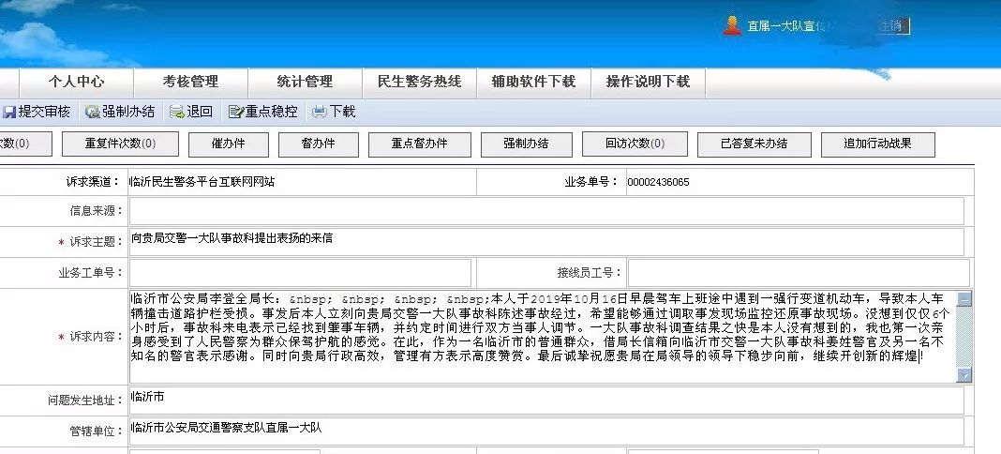
Task: Click the 注销 logout link
Action: coord(892,26)
